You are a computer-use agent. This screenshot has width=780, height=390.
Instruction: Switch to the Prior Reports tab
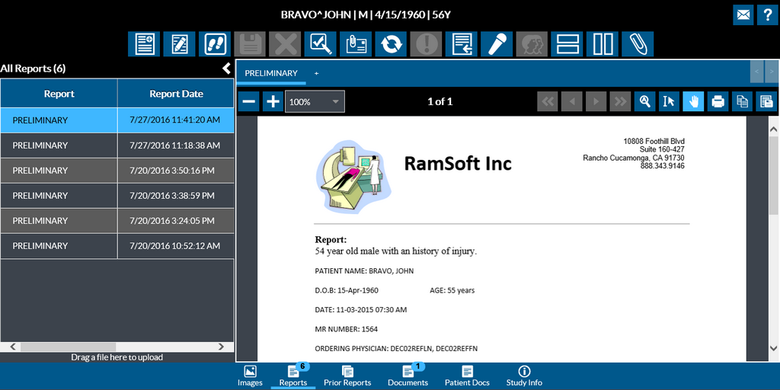[347, 376]
